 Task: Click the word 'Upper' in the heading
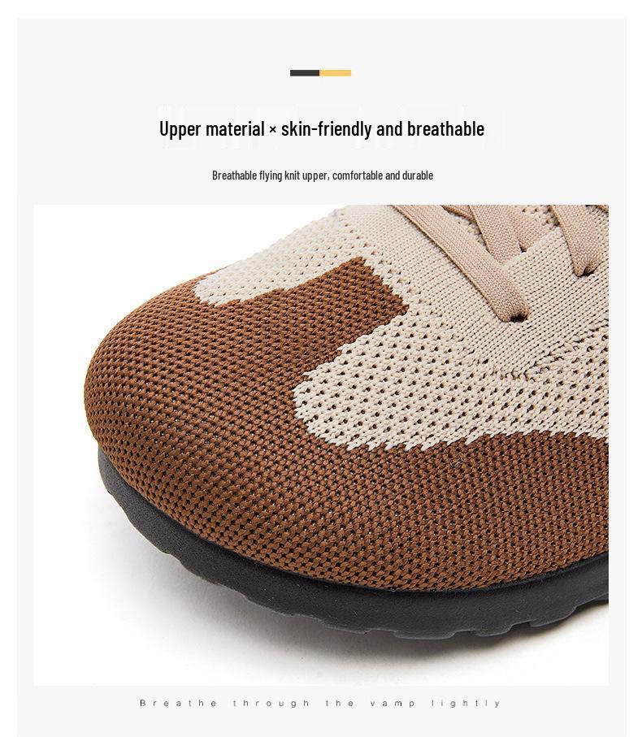coord(180,130)
